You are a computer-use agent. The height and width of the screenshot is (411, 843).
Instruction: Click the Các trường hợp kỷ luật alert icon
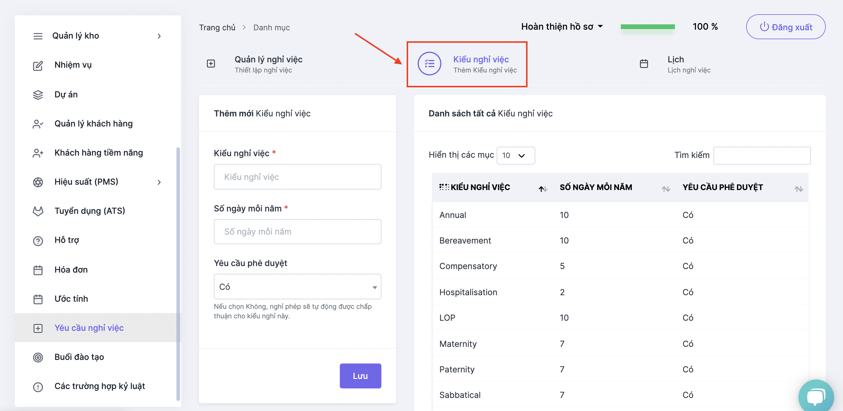(x=38, y=387)
